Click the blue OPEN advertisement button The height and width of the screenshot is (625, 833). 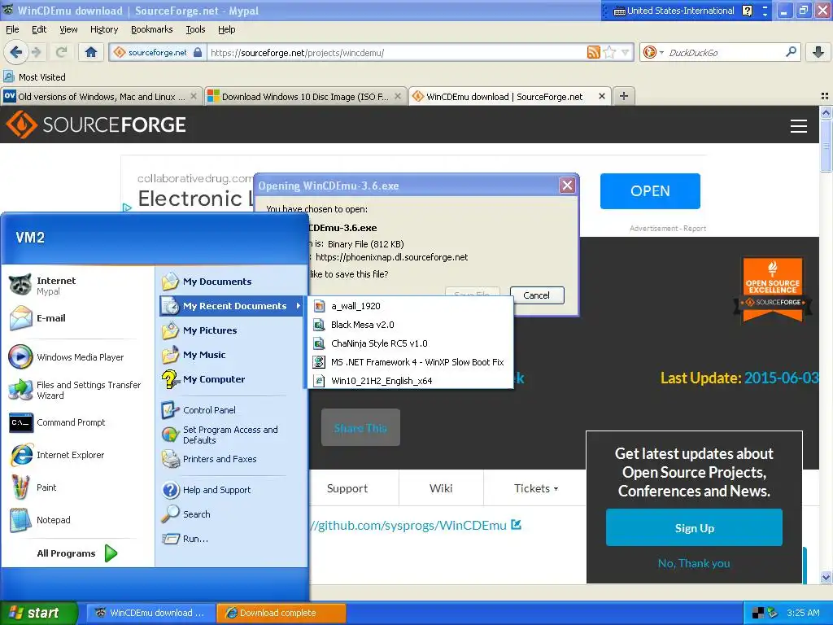pos(650,190)
